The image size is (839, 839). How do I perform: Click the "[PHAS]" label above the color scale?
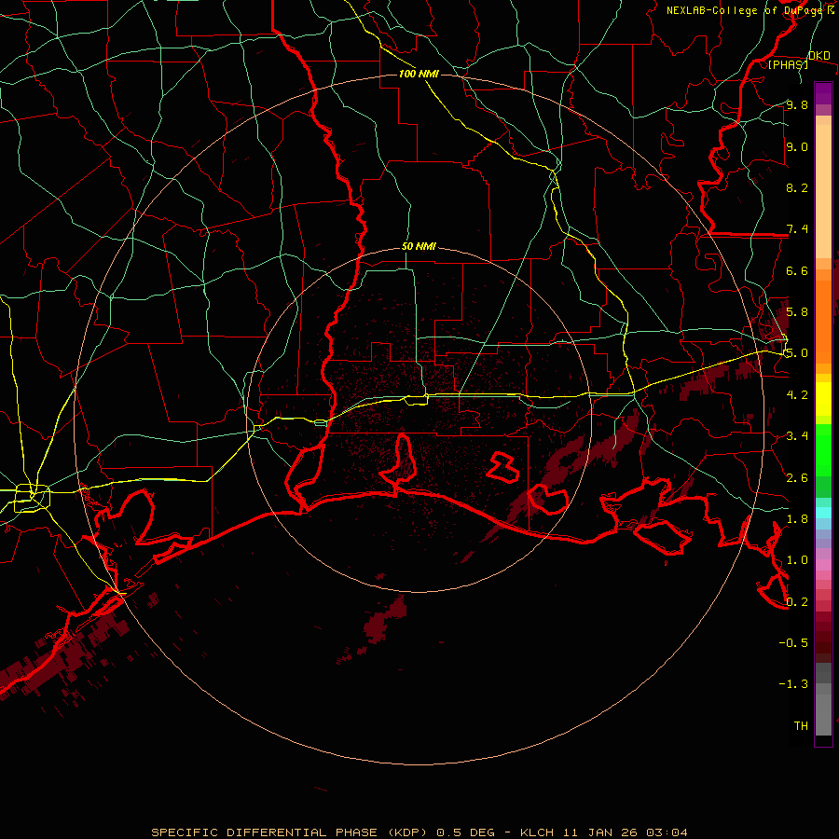click(x=788, y=64)
